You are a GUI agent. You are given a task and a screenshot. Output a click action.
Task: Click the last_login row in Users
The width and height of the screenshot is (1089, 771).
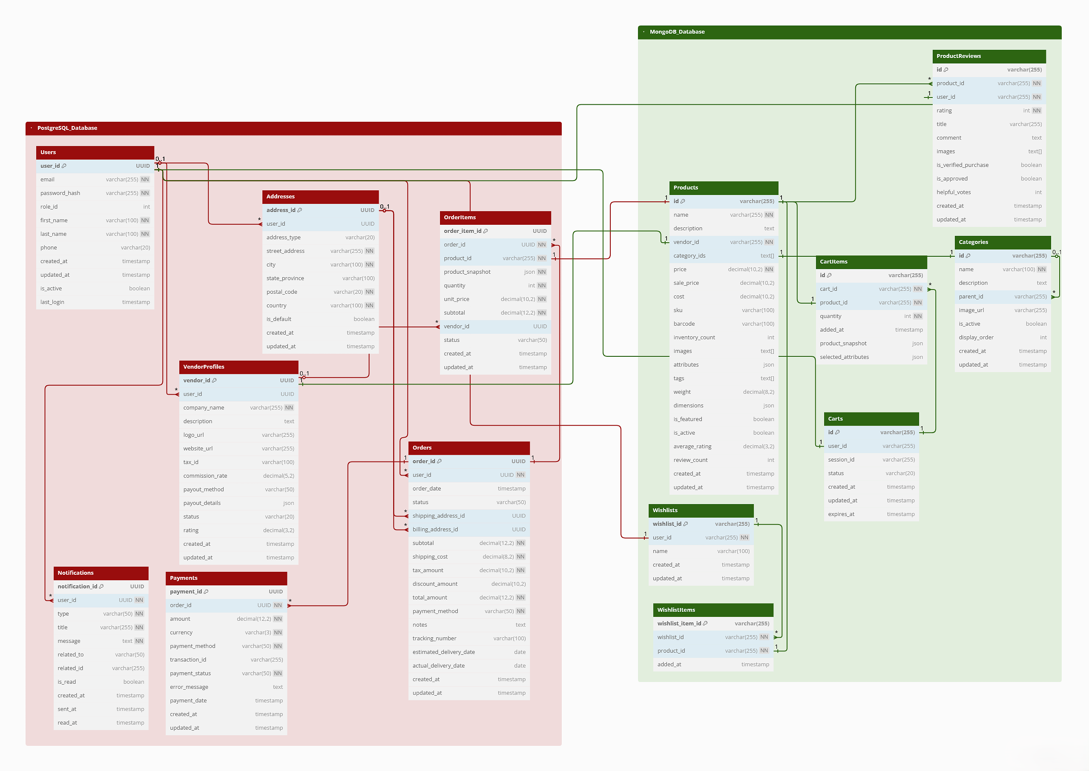coord(95,302)
